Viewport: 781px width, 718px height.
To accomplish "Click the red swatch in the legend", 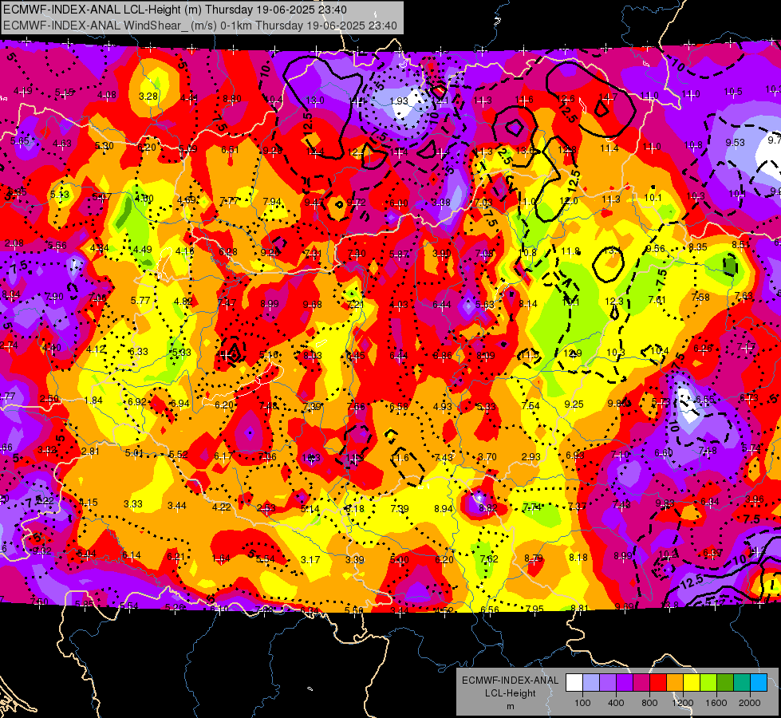I will tap(658, 682).
